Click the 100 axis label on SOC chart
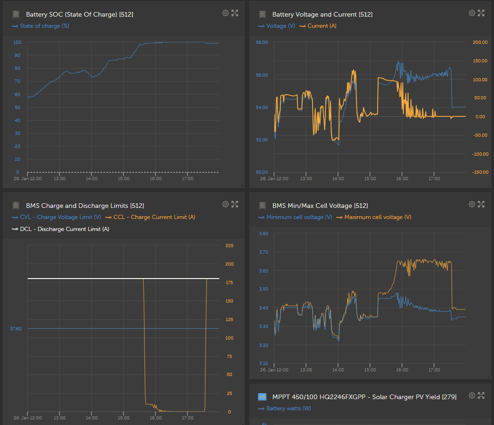Viewport: 494px width, 425px height. pyautogui.click(x=18, y=42)
